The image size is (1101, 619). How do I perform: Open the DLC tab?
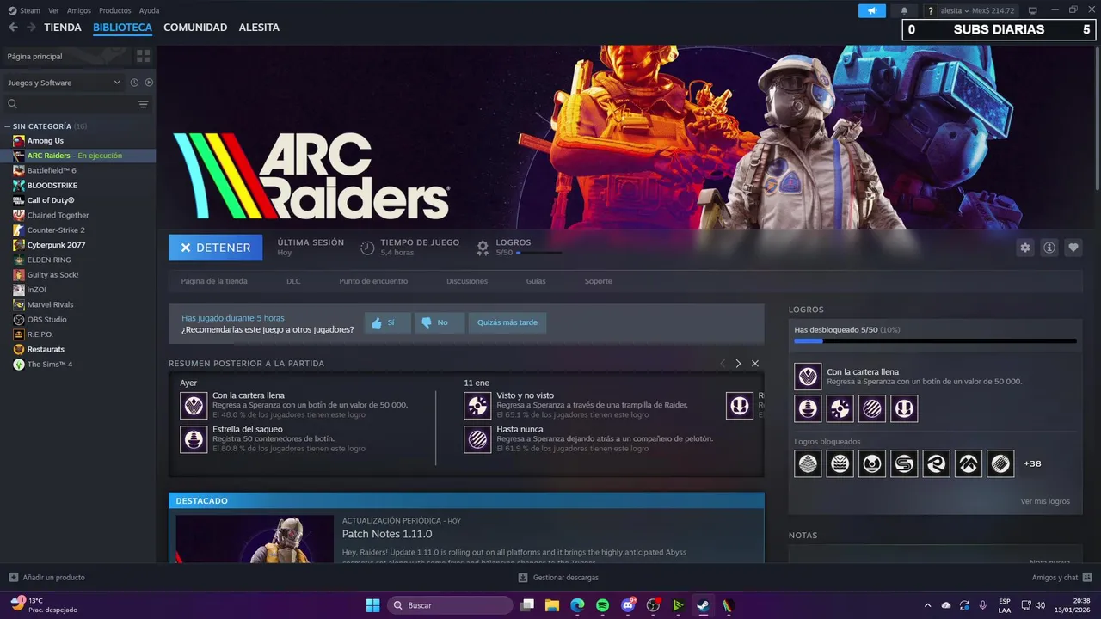coord(293,281)
